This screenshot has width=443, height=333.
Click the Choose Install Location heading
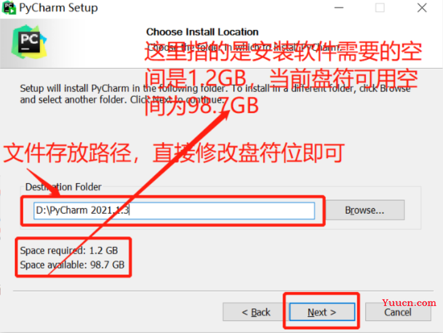tap(202, 32)
